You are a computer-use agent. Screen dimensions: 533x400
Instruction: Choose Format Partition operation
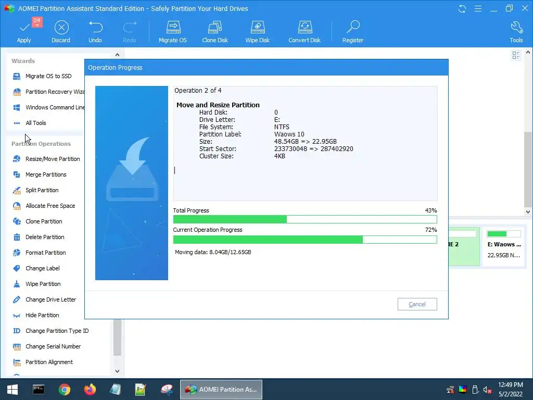[x=40, y=253]
